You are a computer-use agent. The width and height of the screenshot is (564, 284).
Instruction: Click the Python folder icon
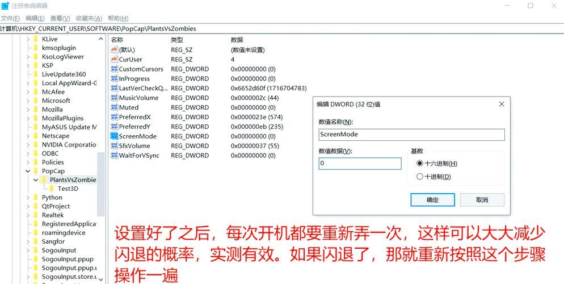point(35,197)
